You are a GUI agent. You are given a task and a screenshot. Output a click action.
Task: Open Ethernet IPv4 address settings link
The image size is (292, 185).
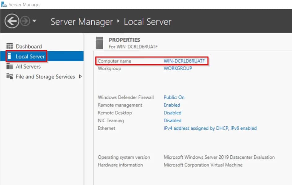pyautogui.click(x=210, y=128)
